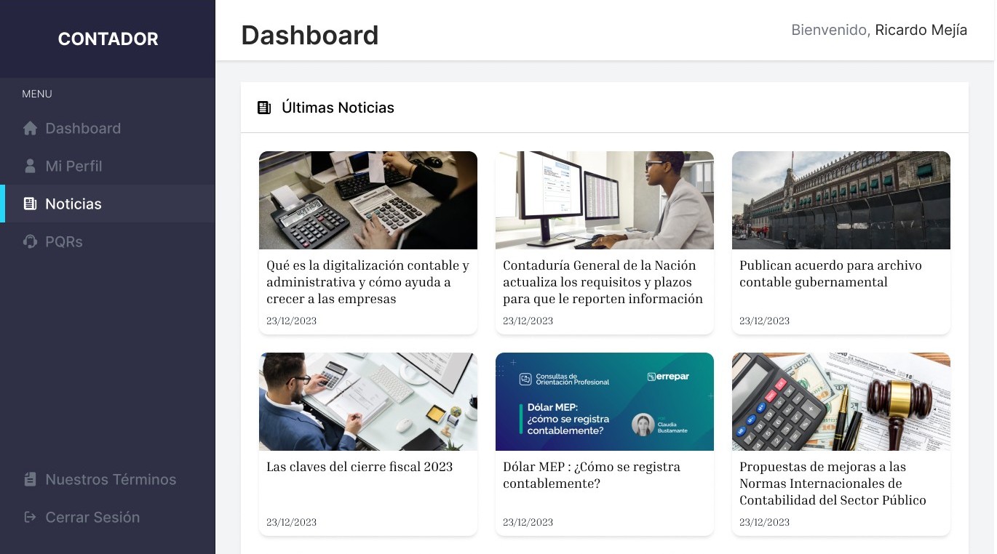The image size is (997, 554).
Task: Open Propuestas de mejoras a las Normas article
Action: coord(833,483)
